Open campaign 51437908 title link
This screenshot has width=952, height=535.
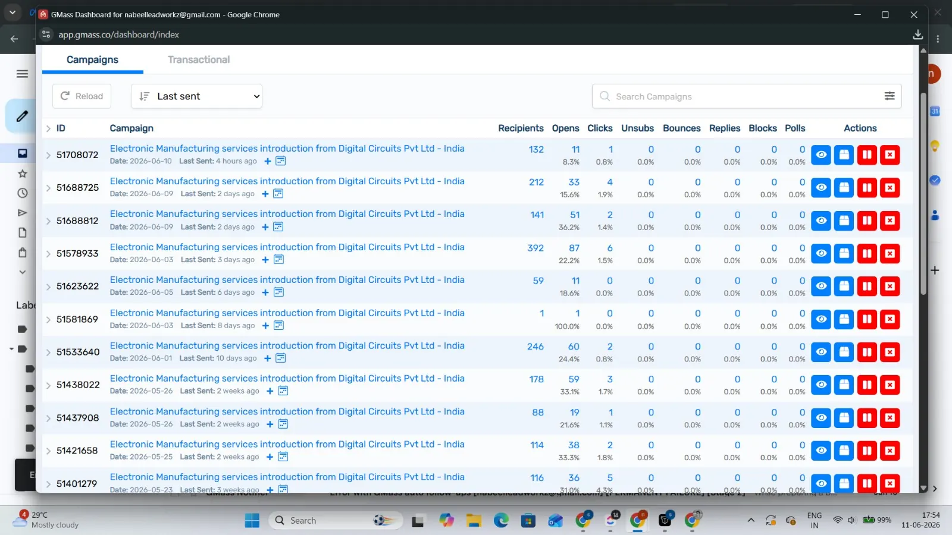click(x=287, y=412)
